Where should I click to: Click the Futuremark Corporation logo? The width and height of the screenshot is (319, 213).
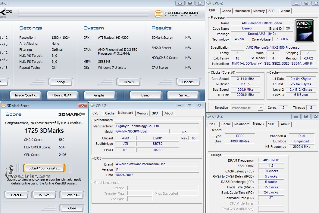(177, 14)
